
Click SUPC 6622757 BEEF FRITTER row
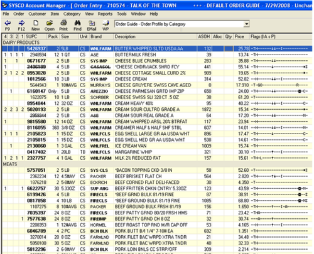pos(36,189)
